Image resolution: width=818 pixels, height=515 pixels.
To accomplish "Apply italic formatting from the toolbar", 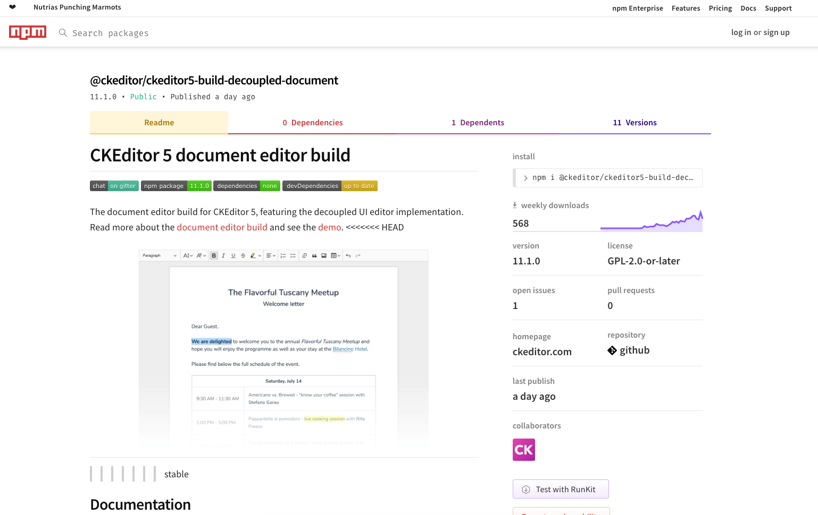I will [x=223, y=255].
